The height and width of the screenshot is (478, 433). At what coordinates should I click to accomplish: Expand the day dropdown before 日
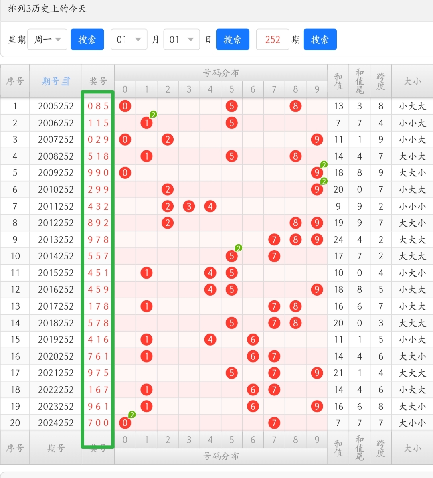pos(182,39)
